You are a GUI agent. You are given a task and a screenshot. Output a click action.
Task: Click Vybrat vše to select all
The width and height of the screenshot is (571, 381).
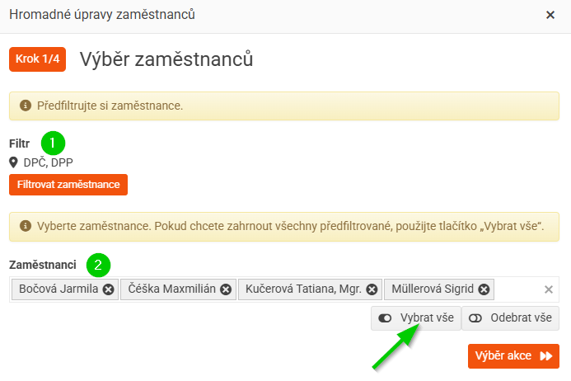coord(415,317)
